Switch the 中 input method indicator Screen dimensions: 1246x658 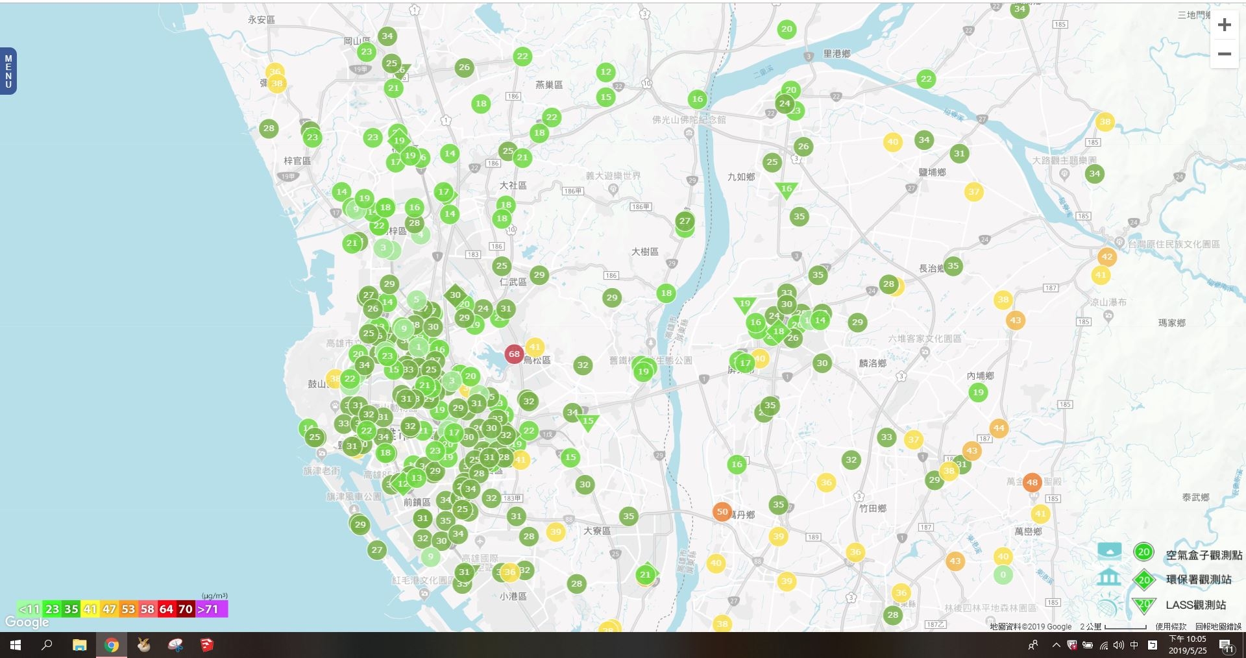point(1134,645)
